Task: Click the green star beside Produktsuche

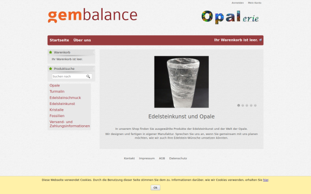Action: click(x=51, y=69)
